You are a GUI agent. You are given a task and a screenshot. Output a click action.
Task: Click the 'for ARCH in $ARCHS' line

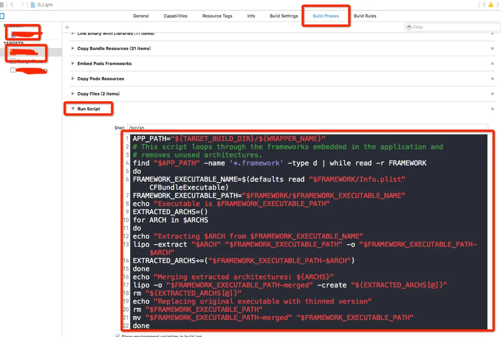171,220
